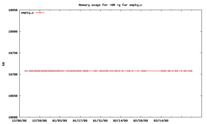Click the last data point on the red line
Image resolution: width=207 pixels, height=124 pixels.
pos(192,71)
